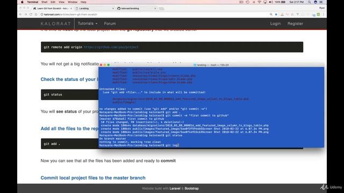Click '10 files changed' terminal line
Screen dimensions: 344x193
pos(142,122)
